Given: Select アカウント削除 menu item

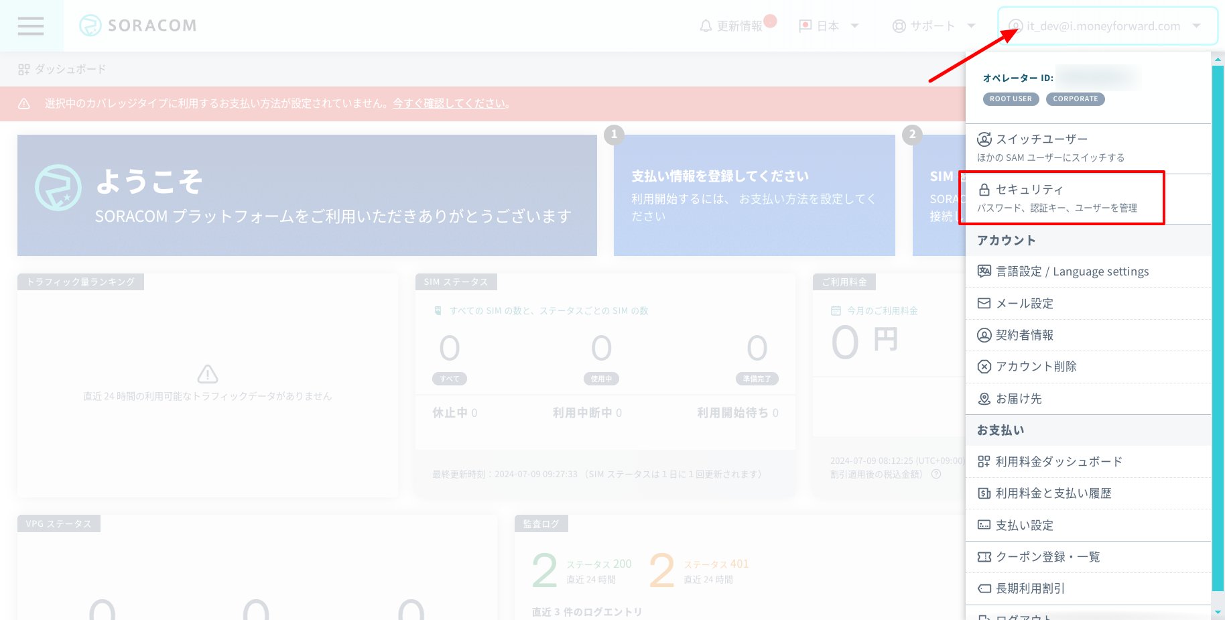Looking at the screenshot, I should [x=1088, y=367].
